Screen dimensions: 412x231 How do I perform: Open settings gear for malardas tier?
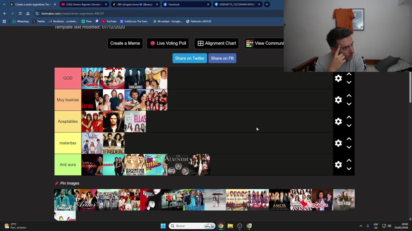pyautogui.click(x=338, y=143)
